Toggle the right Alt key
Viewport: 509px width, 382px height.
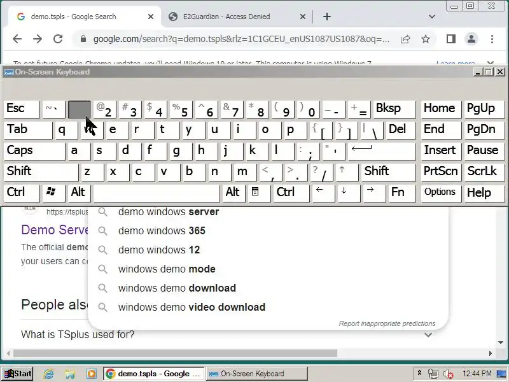point(234,193)
